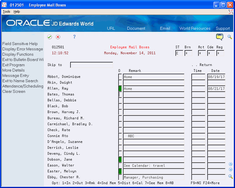The width and height of the screenshot is (235, 188).
Task: Click remark field for Brown, Harvey J.
Action: point(154,112)
